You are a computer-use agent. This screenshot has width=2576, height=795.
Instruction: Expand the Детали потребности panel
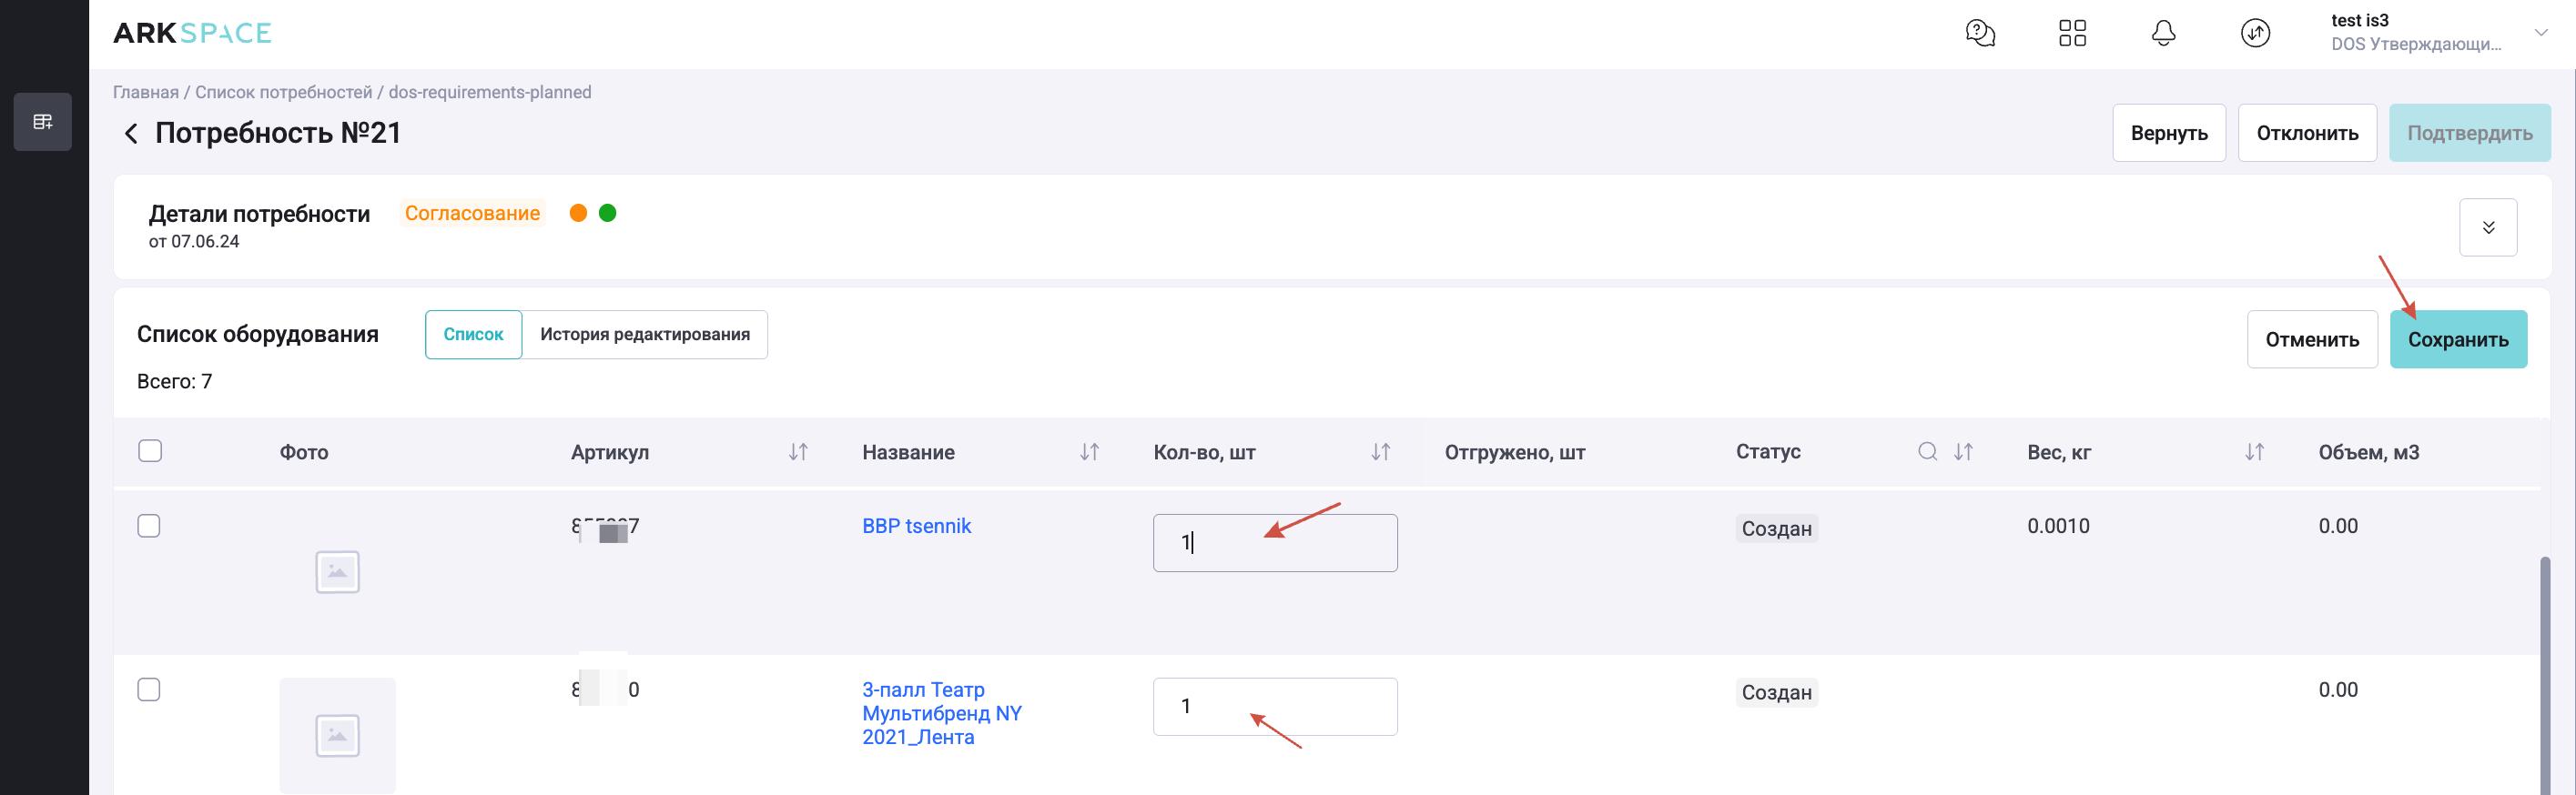[x=2487, y=227]
